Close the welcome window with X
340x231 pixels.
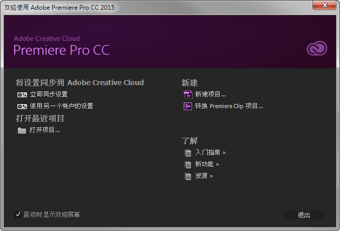click(x=324, y=5)
